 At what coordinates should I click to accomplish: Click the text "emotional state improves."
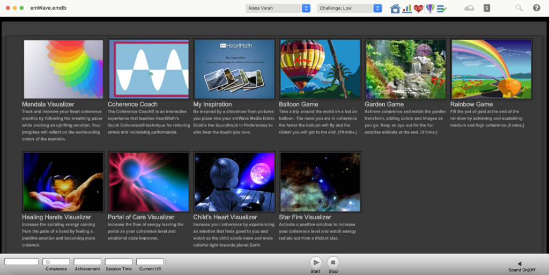(133, 238)
